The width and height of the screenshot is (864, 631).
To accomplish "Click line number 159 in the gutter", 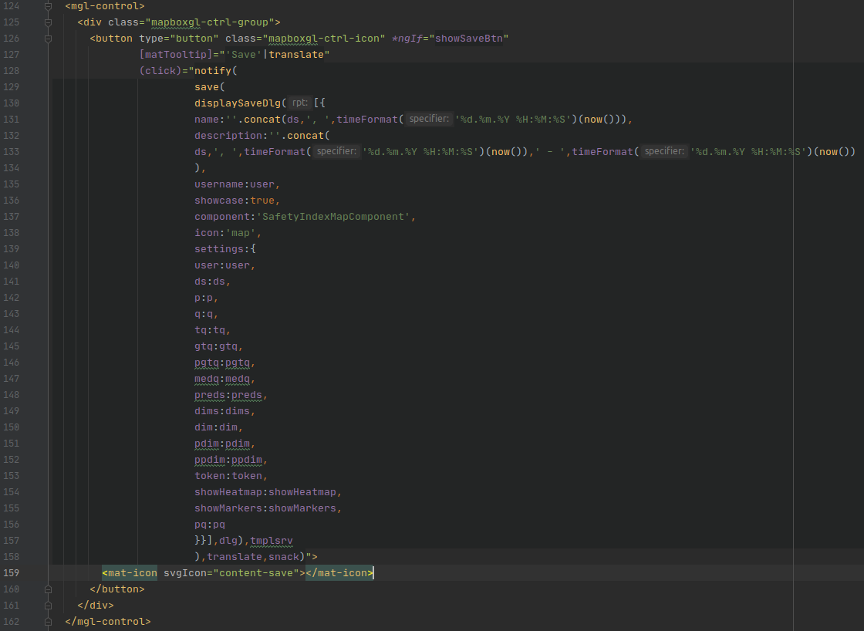I will [x=11, y=573].
